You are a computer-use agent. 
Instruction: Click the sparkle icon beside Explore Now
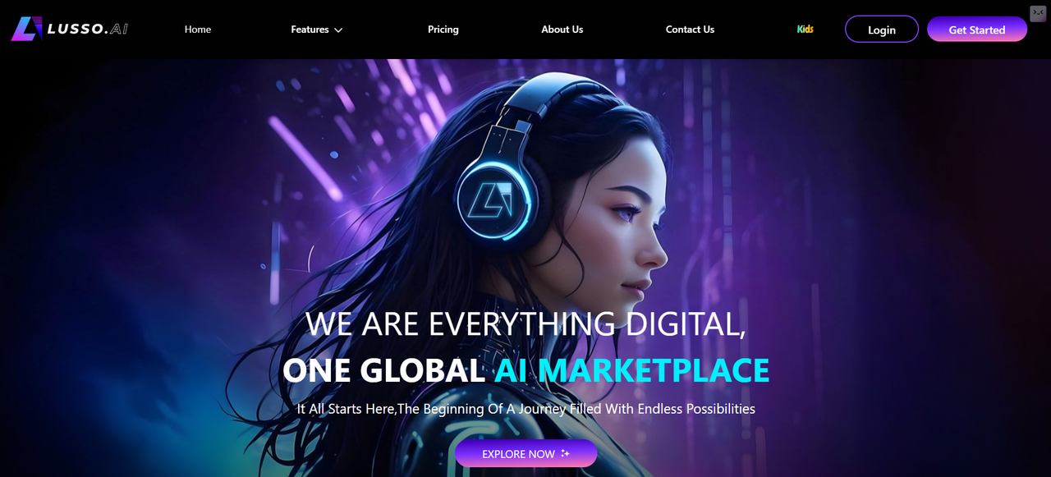(x=565, y=453)
